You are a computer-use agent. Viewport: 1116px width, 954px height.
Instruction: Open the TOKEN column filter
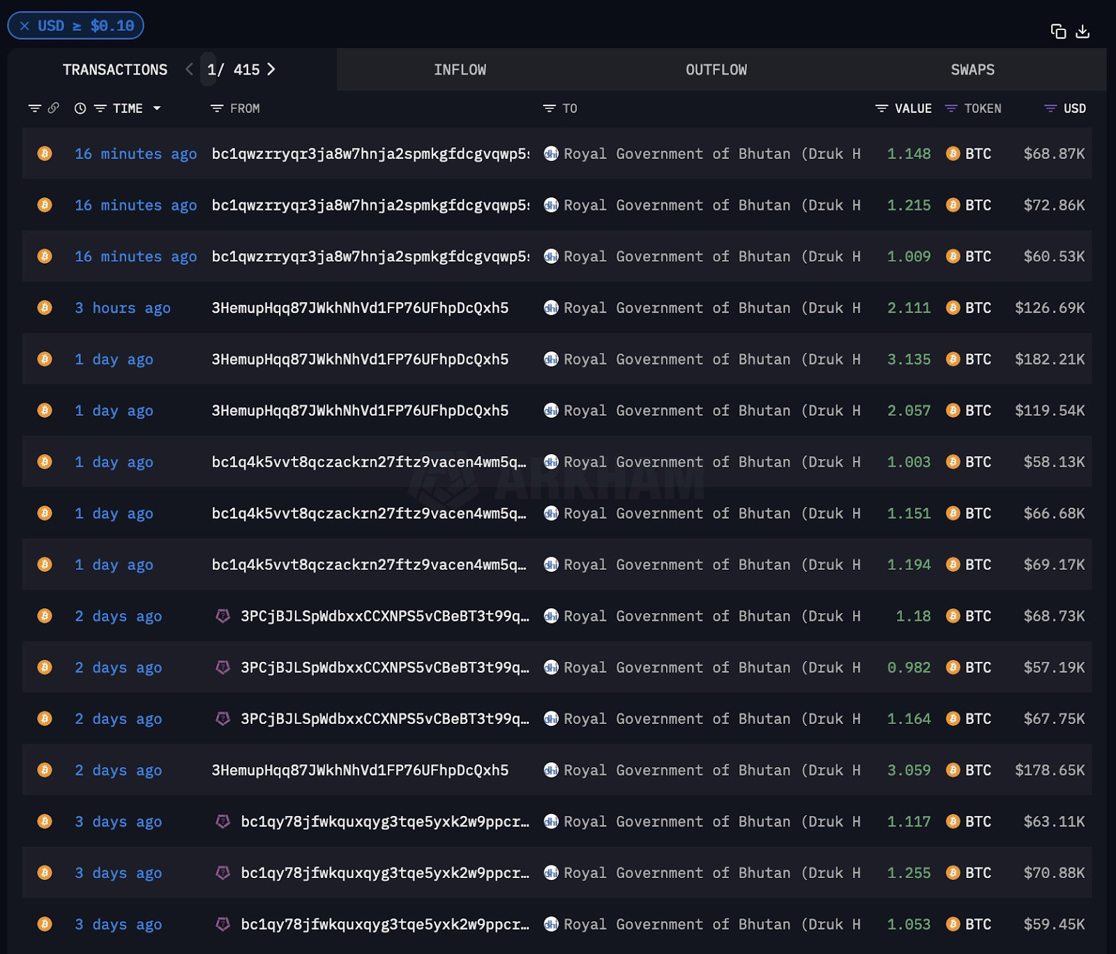(951, 108)
